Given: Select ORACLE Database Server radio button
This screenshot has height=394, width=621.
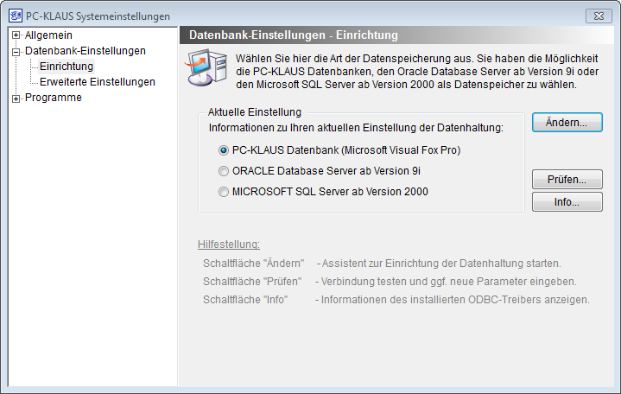Looking at the screenshot, I should click(x=224, y=171).
